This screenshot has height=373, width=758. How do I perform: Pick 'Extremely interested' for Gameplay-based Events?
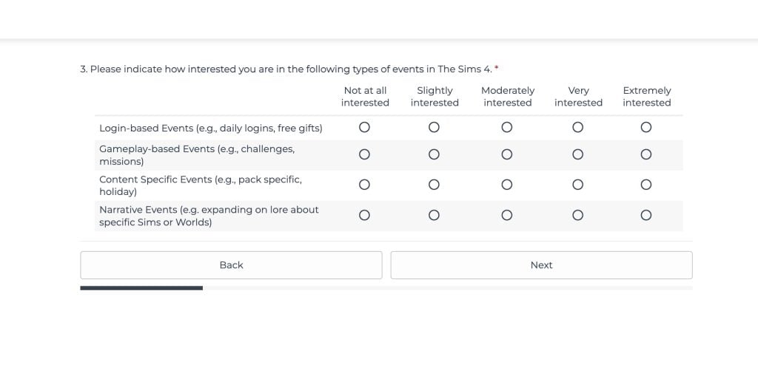pyautogui.click(x=646, y=155)
